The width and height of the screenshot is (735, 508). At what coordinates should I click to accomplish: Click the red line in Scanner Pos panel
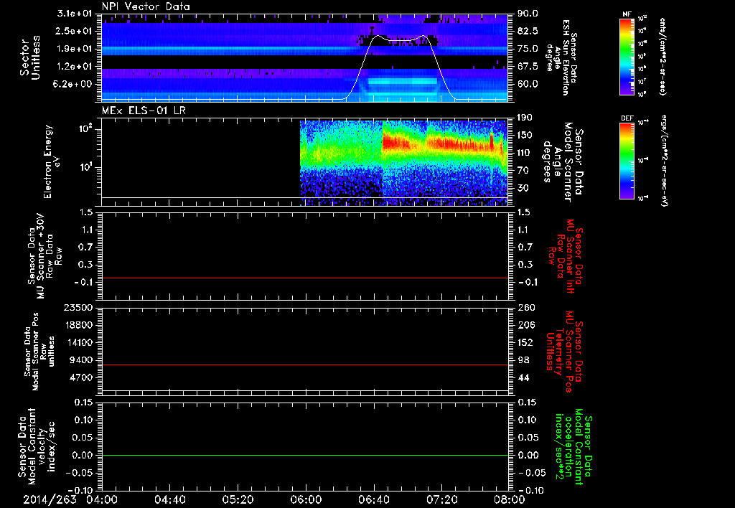pyautogui.click(x=304, y=364)
